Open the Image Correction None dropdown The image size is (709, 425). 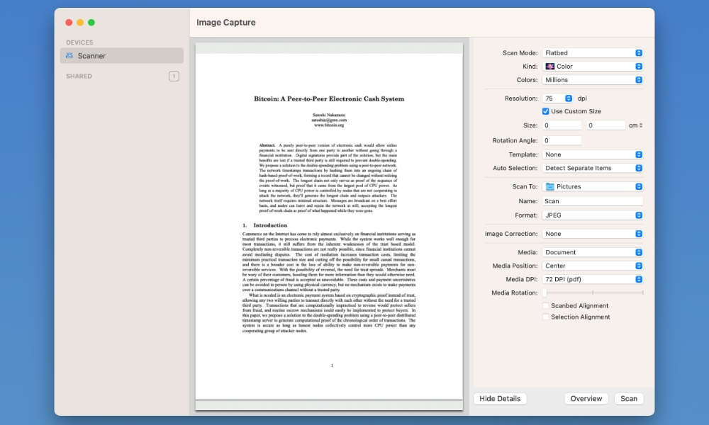[x=592, y=234]
